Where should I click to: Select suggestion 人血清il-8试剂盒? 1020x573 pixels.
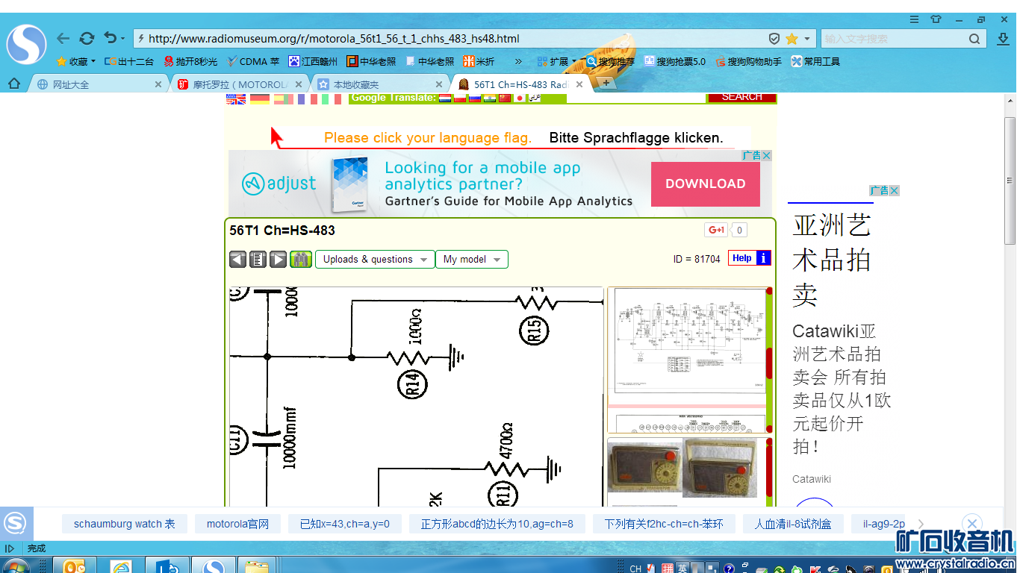pyautogui.click(x=792, y=524)
